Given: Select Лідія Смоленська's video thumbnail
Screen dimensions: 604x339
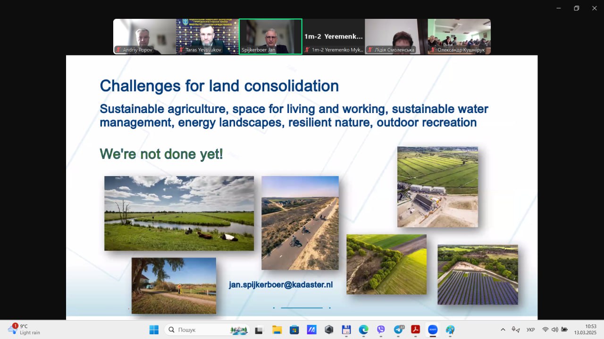Looking at the screenshot, I should pos(396,37).
